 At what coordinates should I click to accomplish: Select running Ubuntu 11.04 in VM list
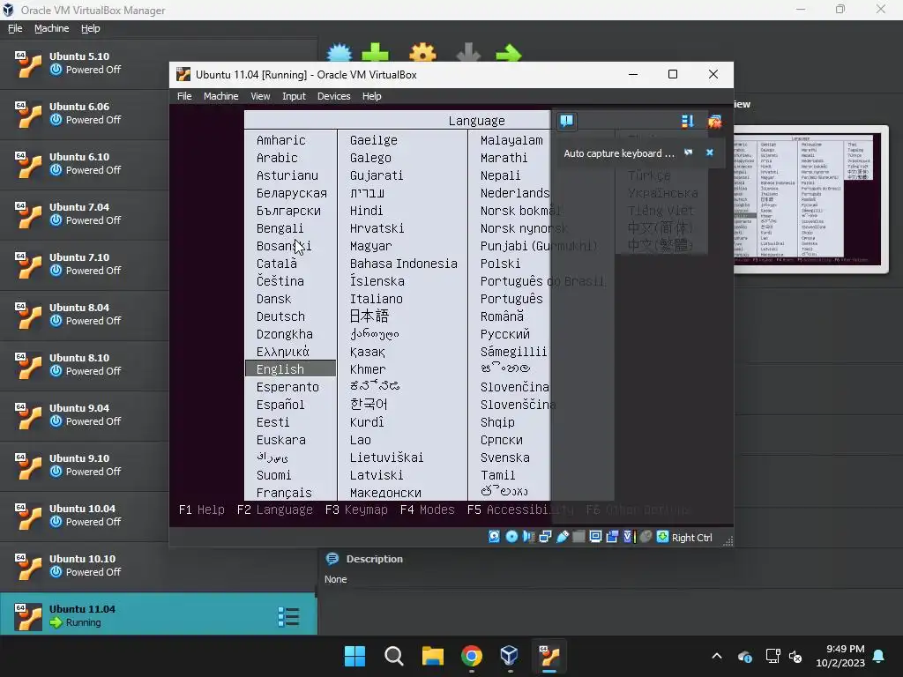(x=159, y=614)
